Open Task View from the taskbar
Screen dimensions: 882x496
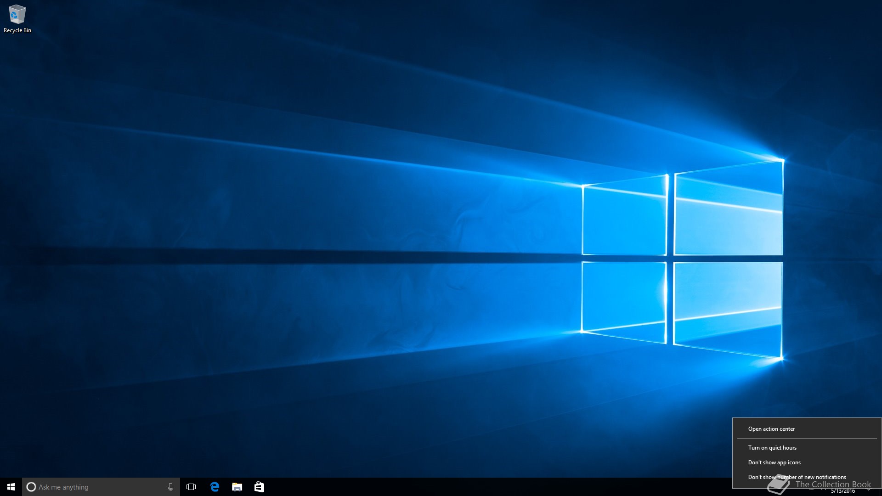[x=191, y=487]
